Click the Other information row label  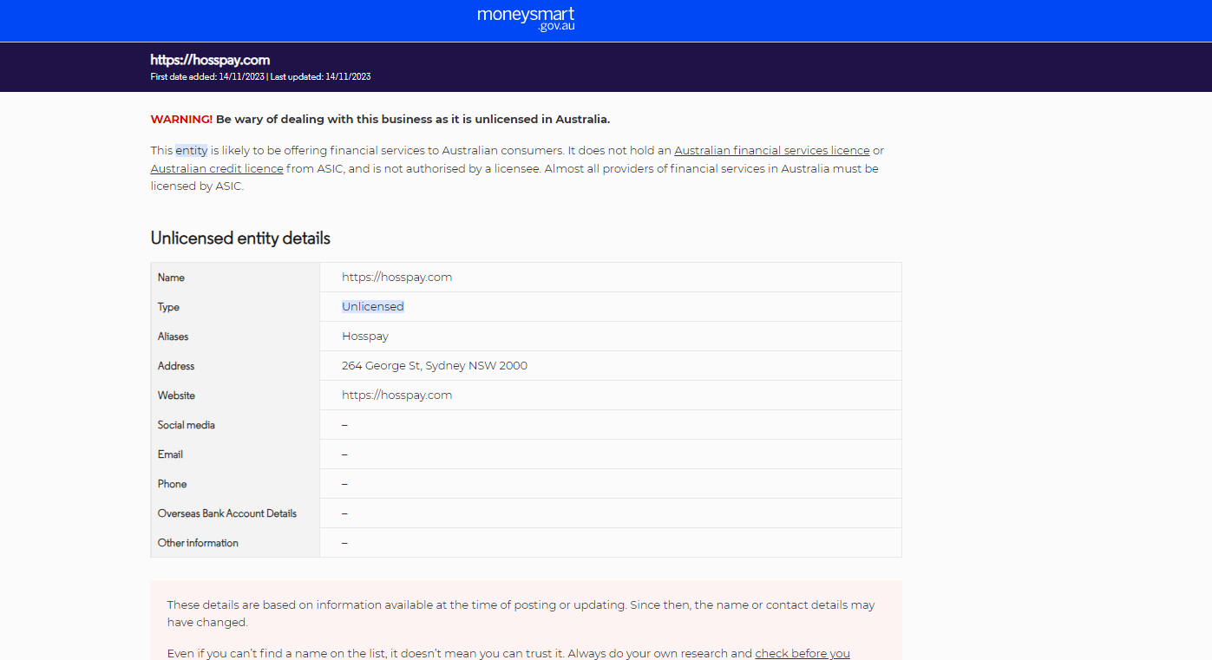pos(198,543)
